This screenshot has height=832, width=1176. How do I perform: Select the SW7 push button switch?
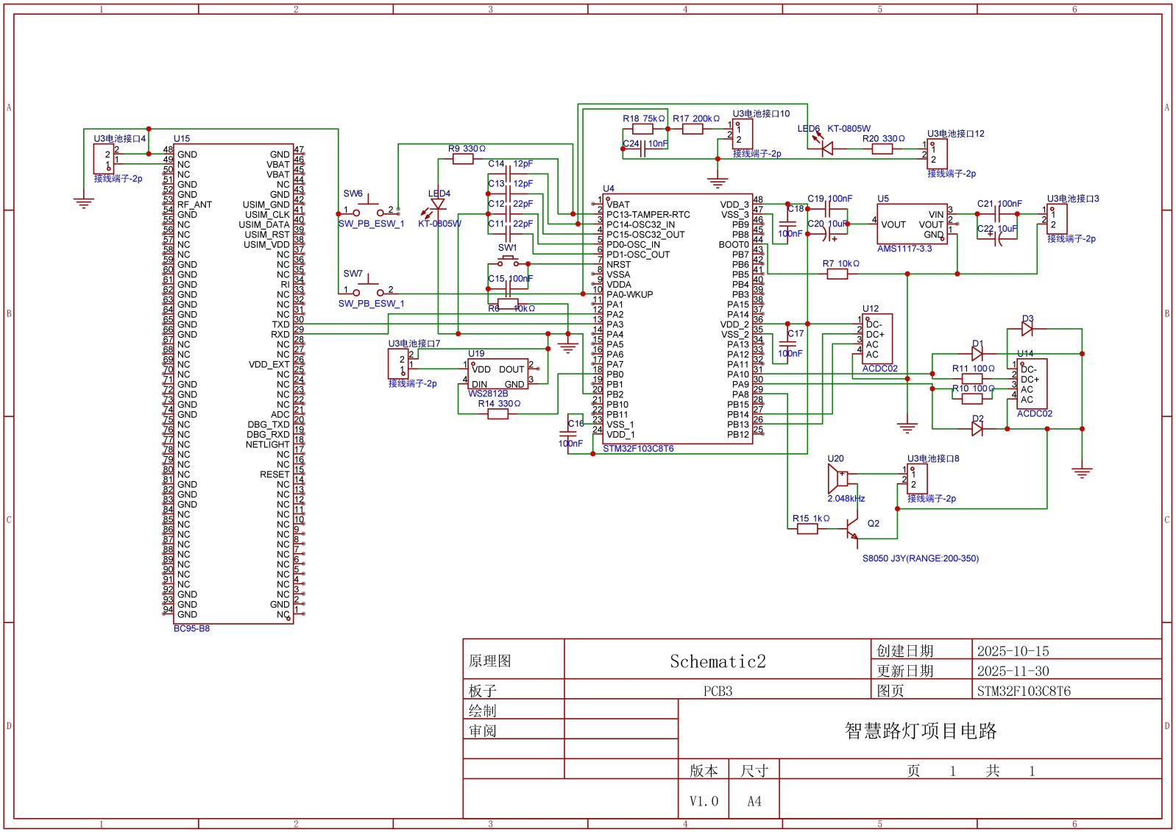click(368, 289)
